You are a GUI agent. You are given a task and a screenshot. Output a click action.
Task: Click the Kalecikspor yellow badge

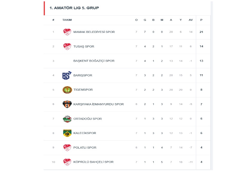pos(67,133)
